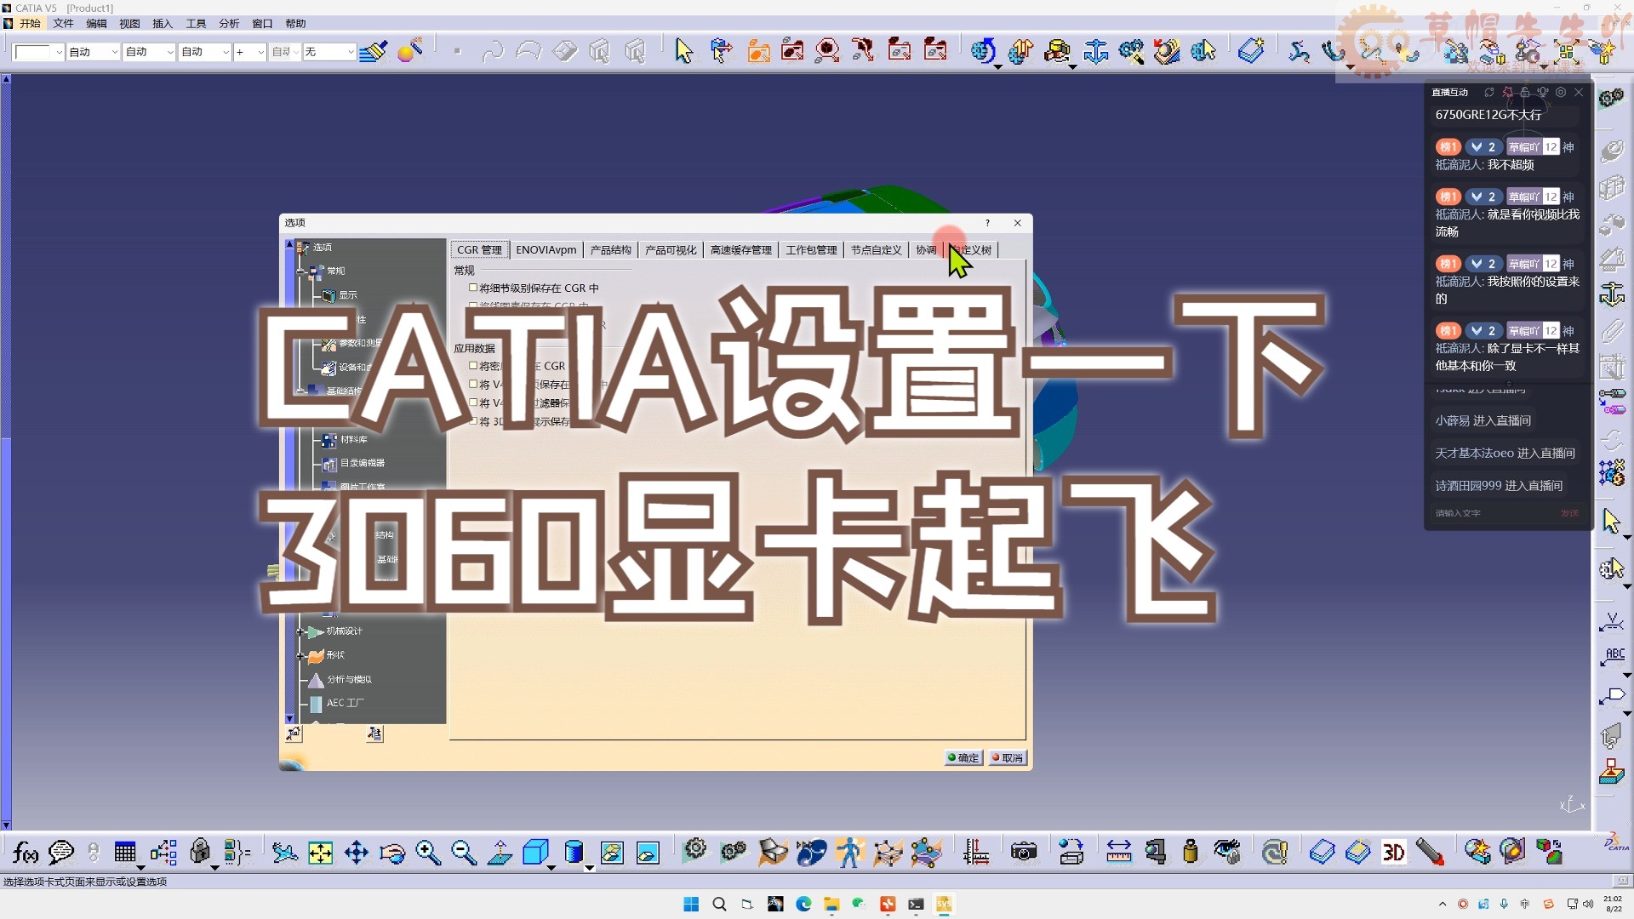This screenshot has width=1634, height=919.
Task: Open the 工具 menu
Action: pos(196,24)
